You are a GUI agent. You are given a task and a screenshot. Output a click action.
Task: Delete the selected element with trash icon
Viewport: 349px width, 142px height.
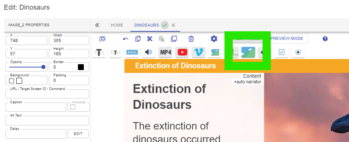(x=191, y=39)
